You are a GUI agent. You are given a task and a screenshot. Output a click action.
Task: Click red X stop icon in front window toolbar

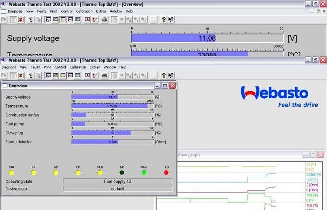20,76
